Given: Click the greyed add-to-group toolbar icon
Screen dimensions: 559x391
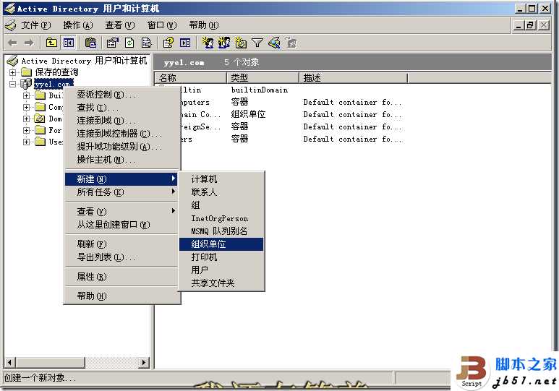Looking at the screenshot, I should click(291, 43).
